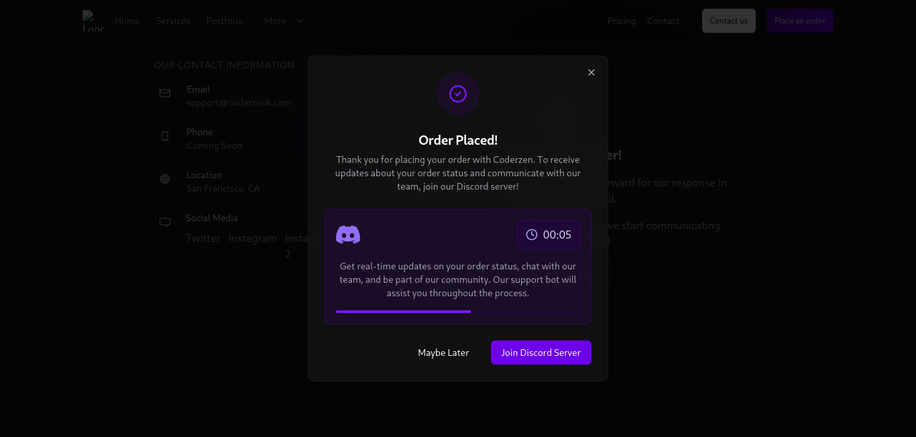Image resolution: width=916 pixels, height=437 pixels.
Task: Click the clock countdown timer icon
Action: pos(532,235)
